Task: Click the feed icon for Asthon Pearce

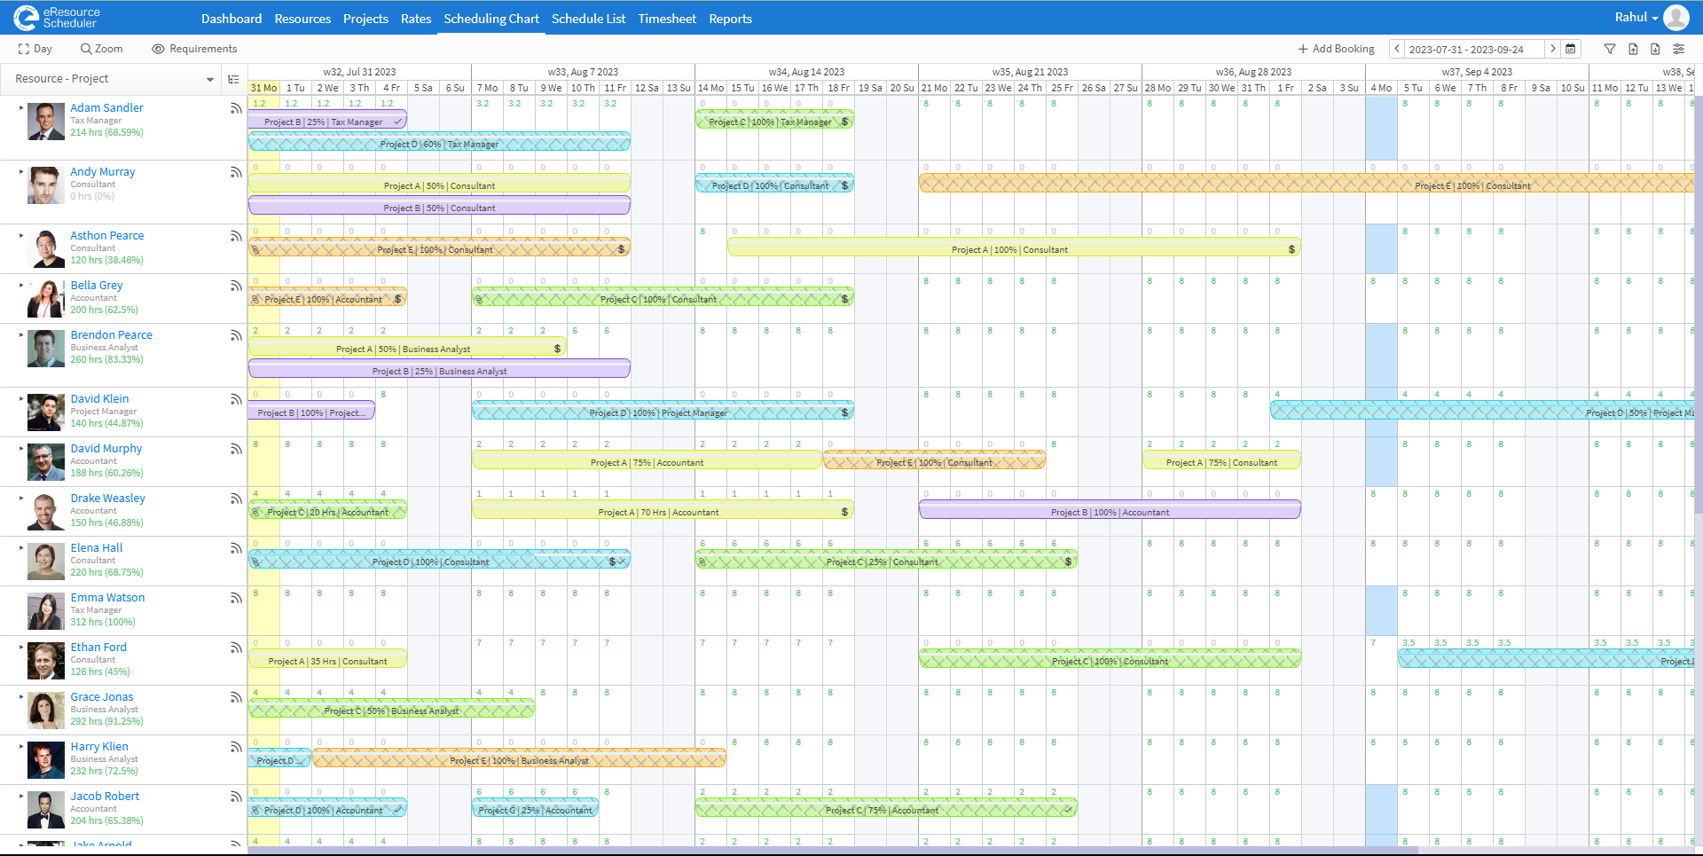Action: coord(236,236)
